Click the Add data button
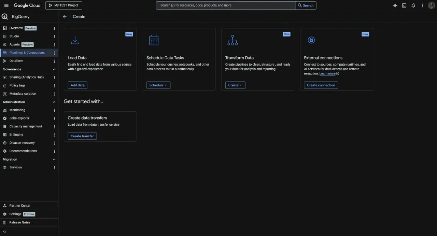 click(x=77, y=85)
